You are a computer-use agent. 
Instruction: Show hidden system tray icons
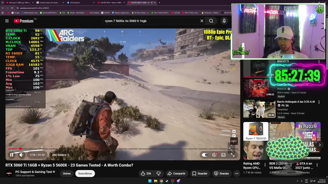pos(298,181)
